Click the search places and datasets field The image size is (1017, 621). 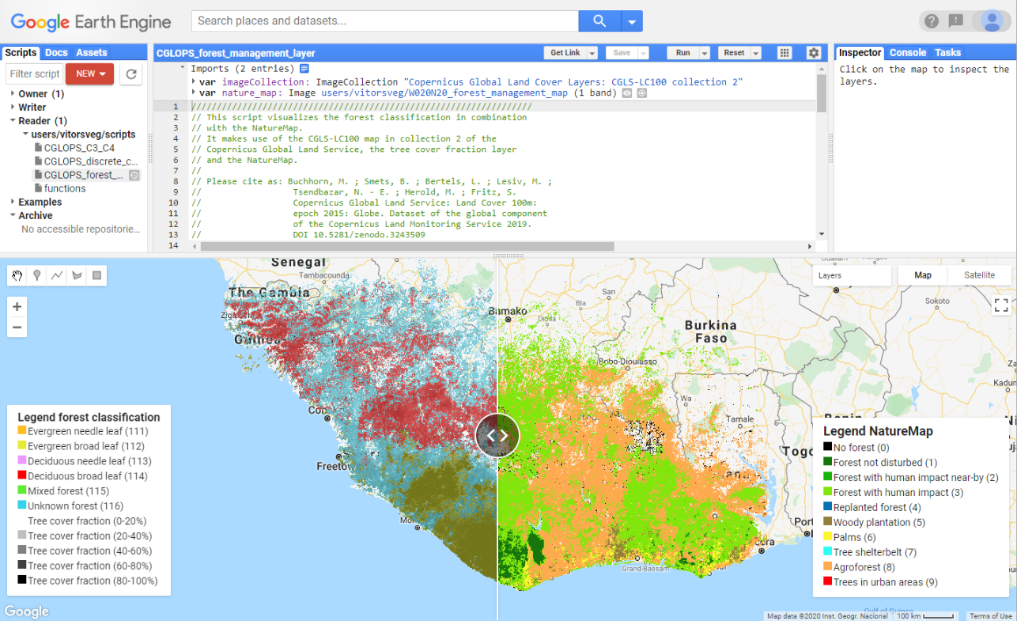pyautogui.click(x=385, y=21)
